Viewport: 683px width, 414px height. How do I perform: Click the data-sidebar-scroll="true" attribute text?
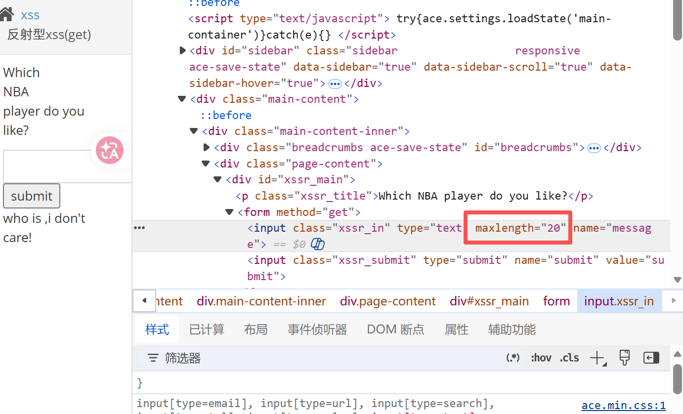509,67
